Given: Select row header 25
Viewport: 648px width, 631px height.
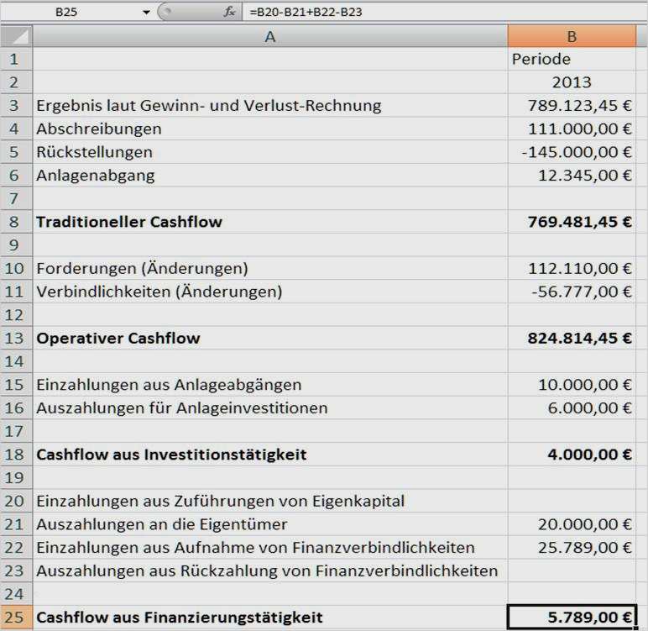Looking at the screenshot, I should click(x=17, y=618).
